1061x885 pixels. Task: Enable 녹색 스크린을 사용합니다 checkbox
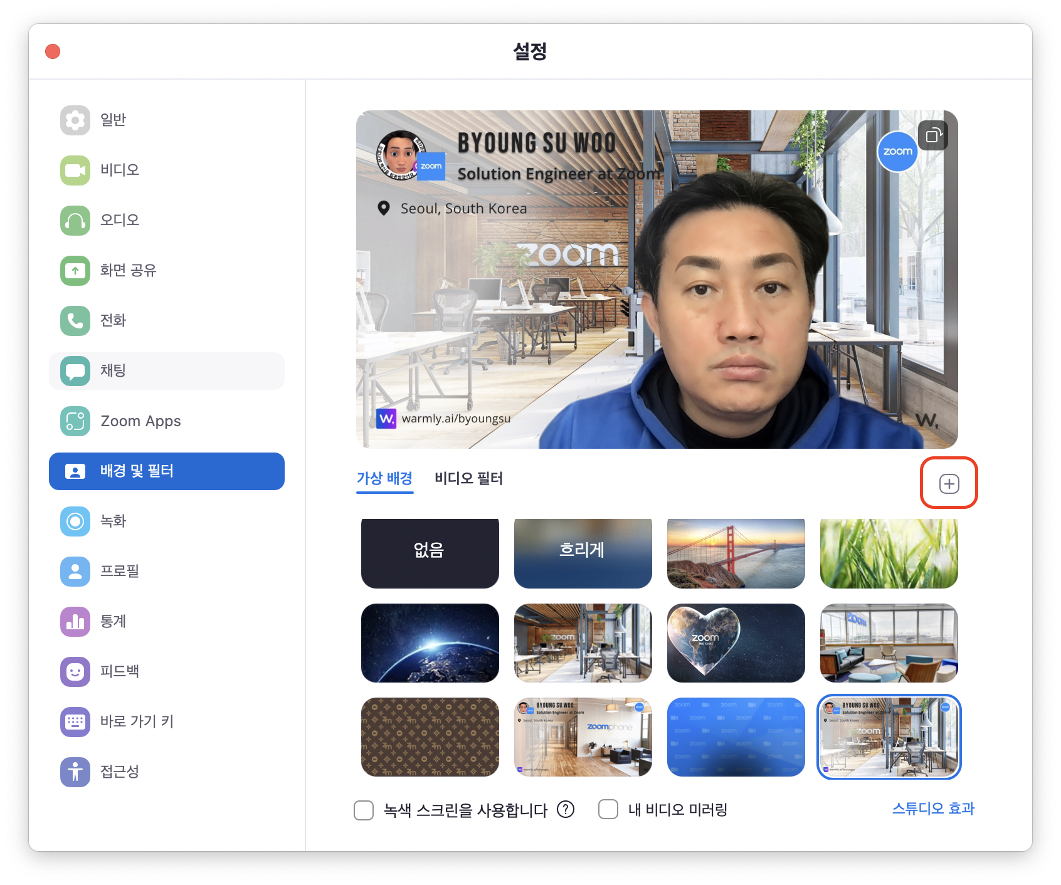click(x=364, y=810)
